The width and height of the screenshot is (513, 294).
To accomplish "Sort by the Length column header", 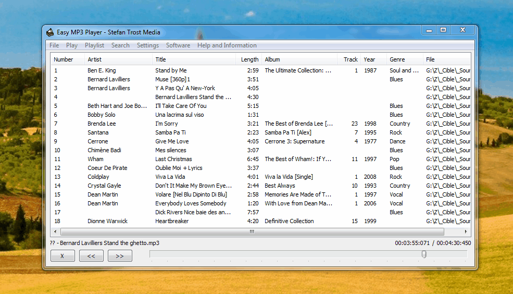I will tap(248, 59).
